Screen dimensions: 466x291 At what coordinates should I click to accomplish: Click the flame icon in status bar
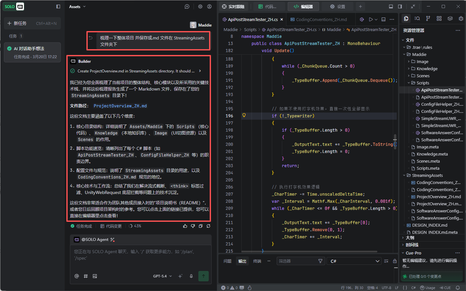click(250, 288)
